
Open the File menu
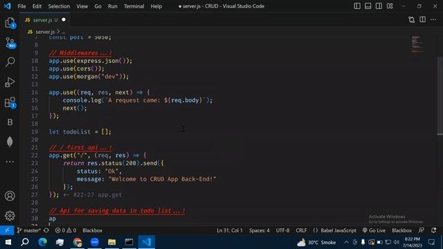(x=21, y=6)
